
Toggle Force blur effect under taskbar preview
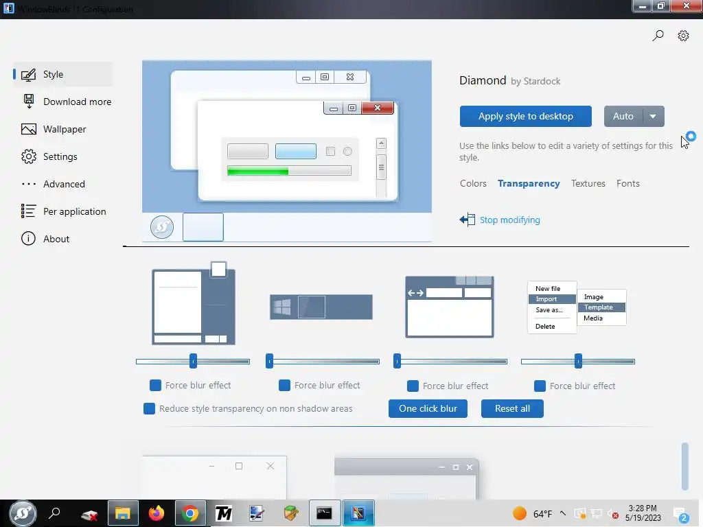(284, 386)
